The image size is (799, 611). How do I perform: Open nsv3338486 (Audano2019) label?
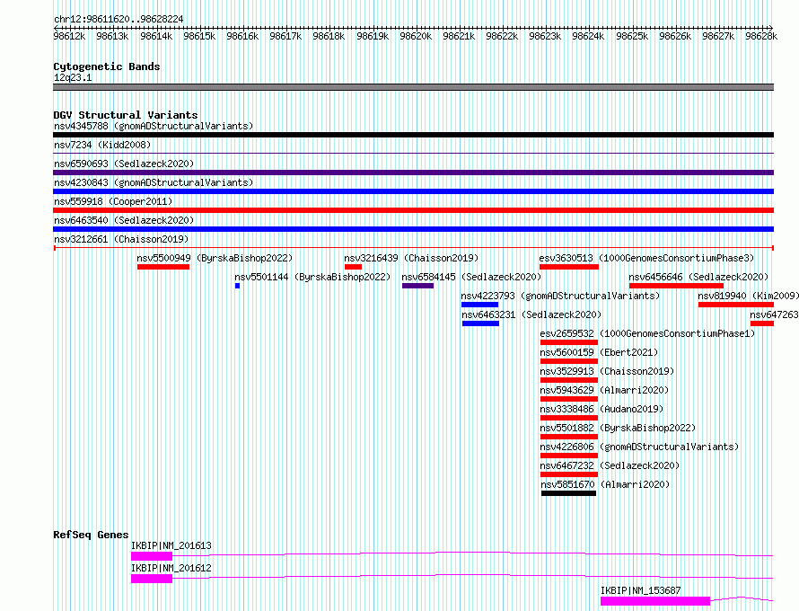point(601,409)
